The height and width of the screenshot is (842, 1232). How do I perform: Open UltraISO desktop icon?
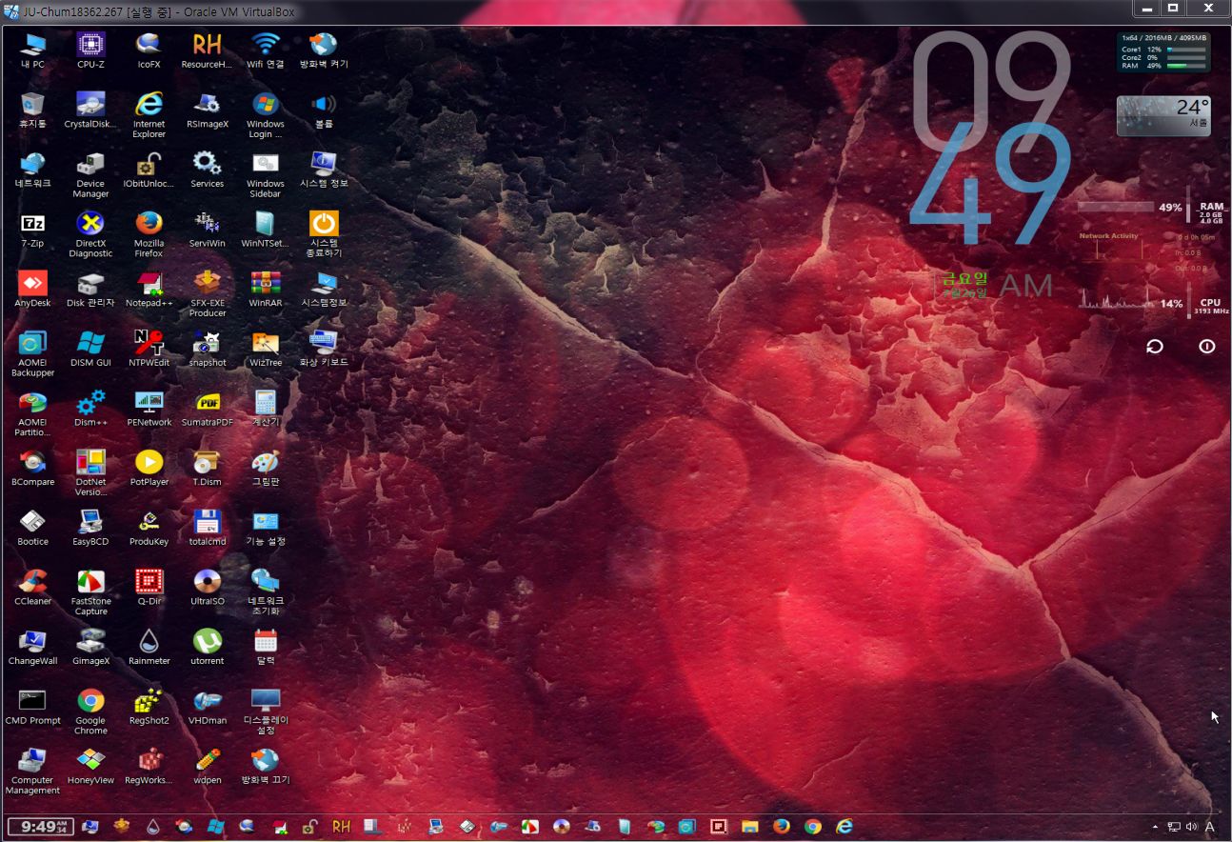207,588
